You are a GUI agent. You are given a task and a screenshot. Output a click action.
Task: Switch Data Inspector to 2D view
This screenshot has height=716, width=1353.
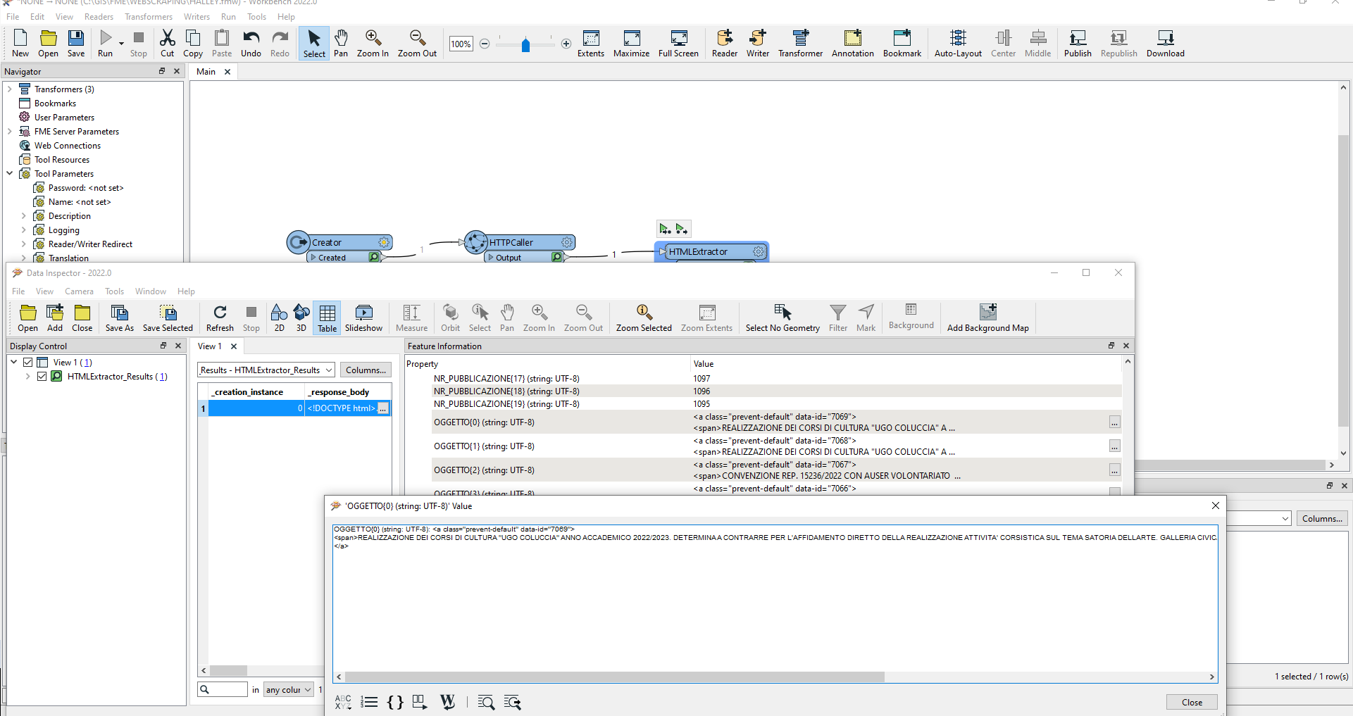pos(280,318)
